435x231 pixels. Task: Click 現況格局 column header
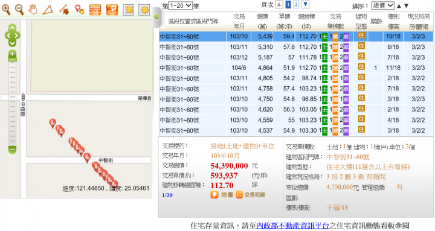pos(419,22)
